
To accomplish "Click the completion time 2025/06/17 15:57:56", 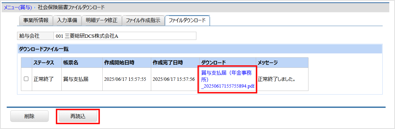I will [174, 80].
